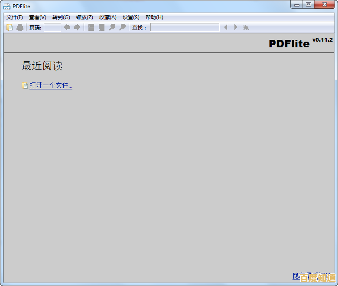The width and height of the screenshot is (338, 286).
Task: Find next match arrow icon
Action: click(x=236, y=27)
